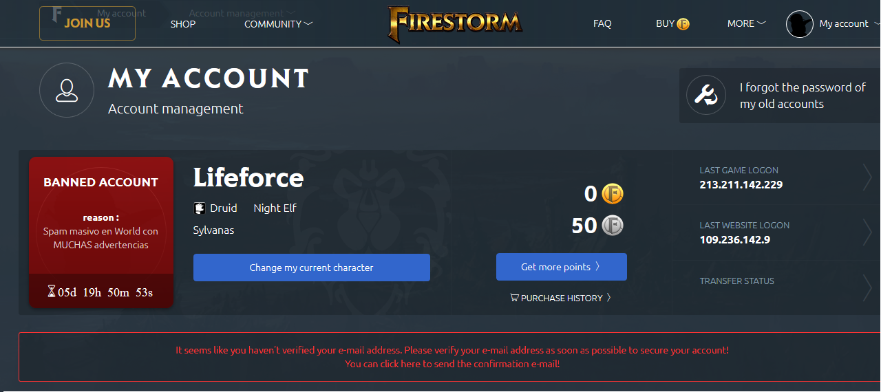Screen dimensions: 881x392
Task: Expand the COMMUNITY dropdown menu
Action: click(x=278, y=24)
